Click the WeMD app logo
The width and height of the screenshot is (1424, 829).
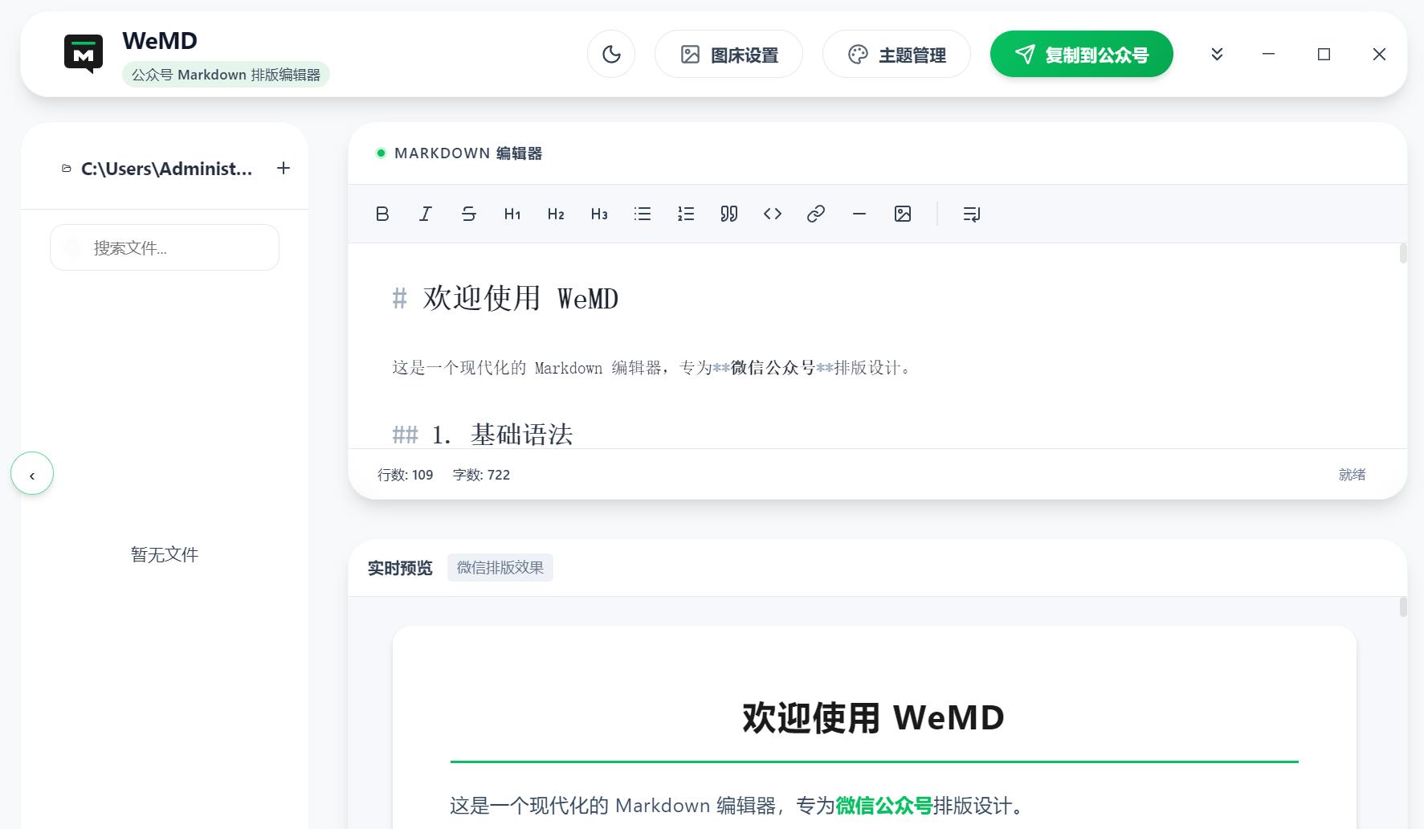point(84,54)
